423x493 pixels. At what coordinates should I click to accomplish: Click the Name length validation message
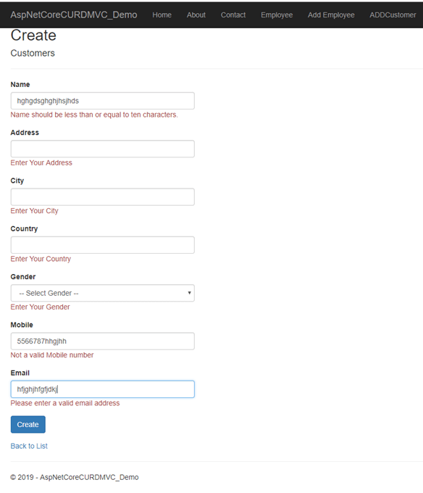[94, 115]
